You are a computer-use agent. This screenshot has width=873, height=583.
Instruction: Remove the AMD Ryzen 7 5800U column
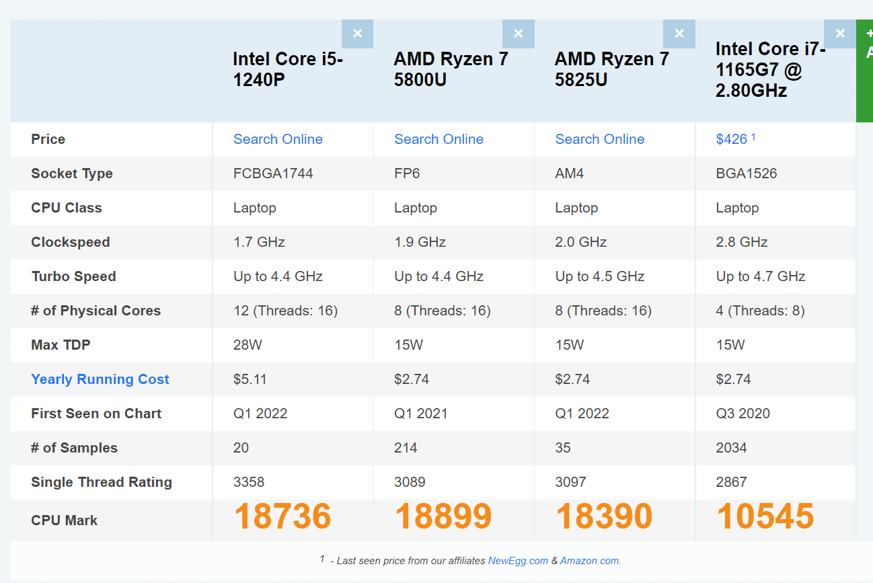tap(518, 33)
